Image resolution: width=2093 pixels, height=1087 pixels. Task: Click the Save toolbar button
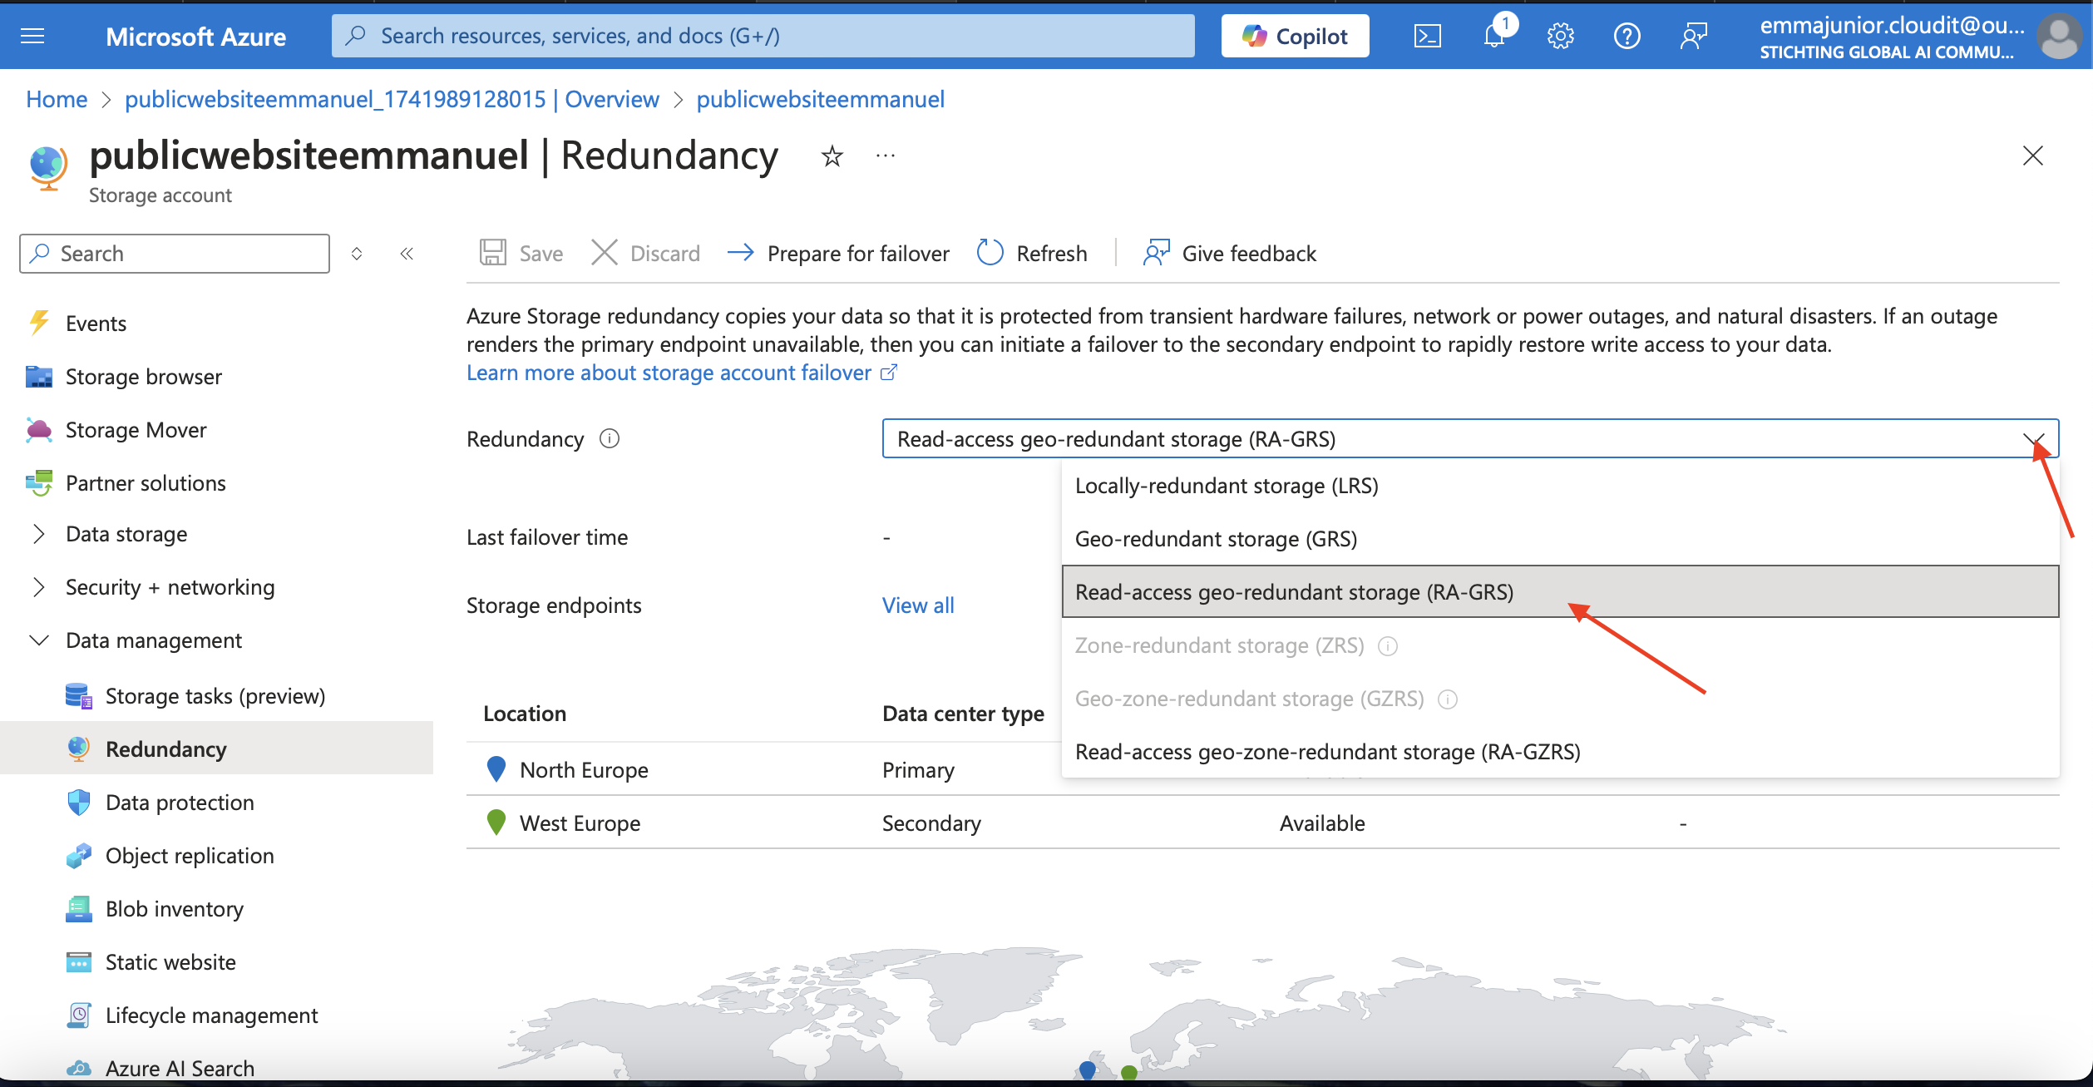pyautogui.click(x=521, y=253)
